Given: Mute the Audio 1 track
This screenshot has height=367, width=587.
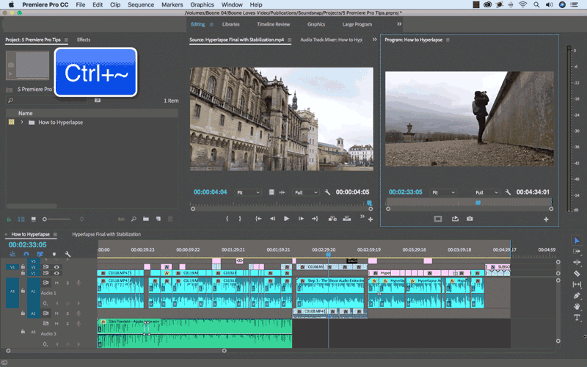Looking at the screenshot, I should click(x=56, y=283).
